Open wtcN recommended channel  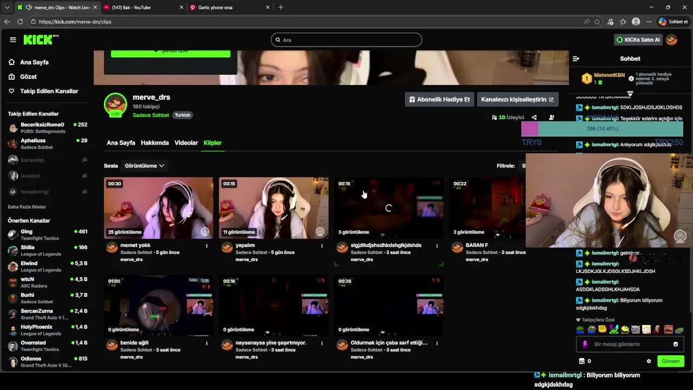point(48,282)
